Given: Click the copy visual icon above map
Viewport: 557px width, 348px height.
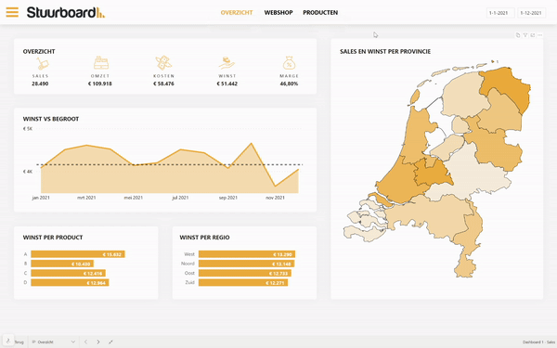Looking at the screenshot, I should 518,35.
